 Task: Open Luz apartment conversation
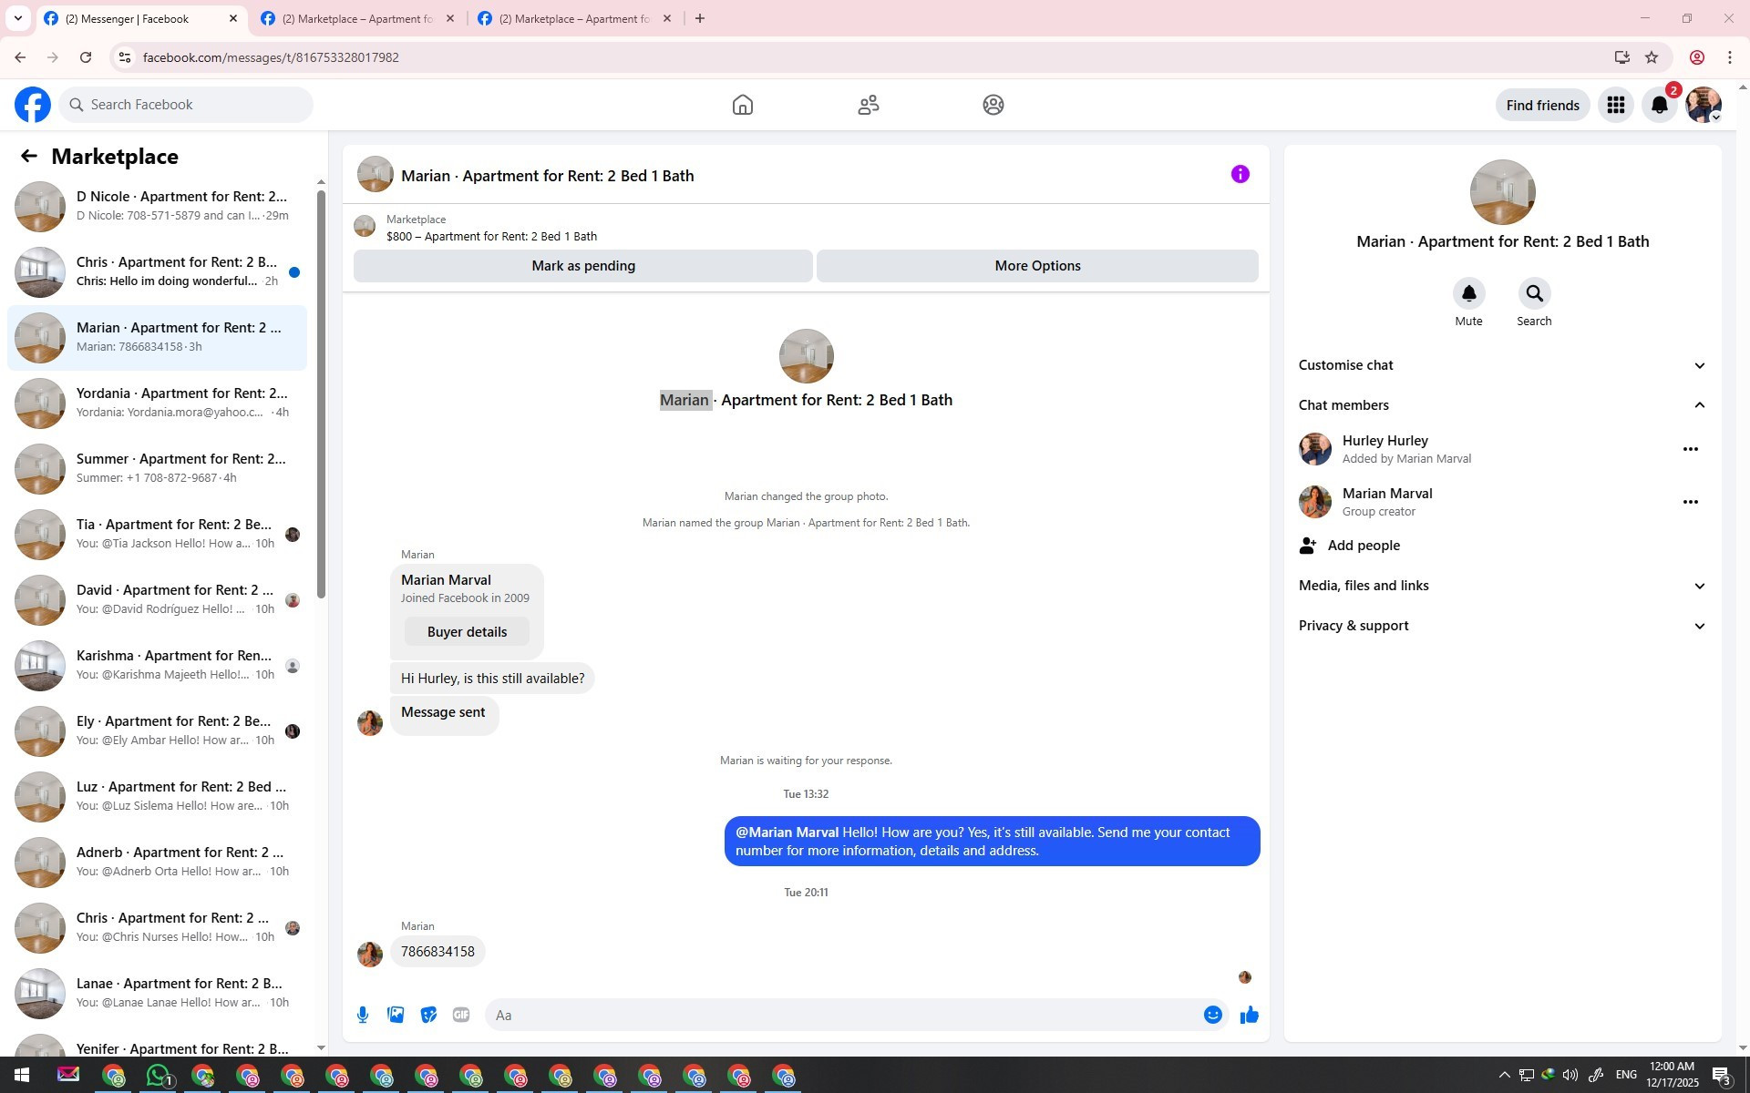tap(157, 797)
